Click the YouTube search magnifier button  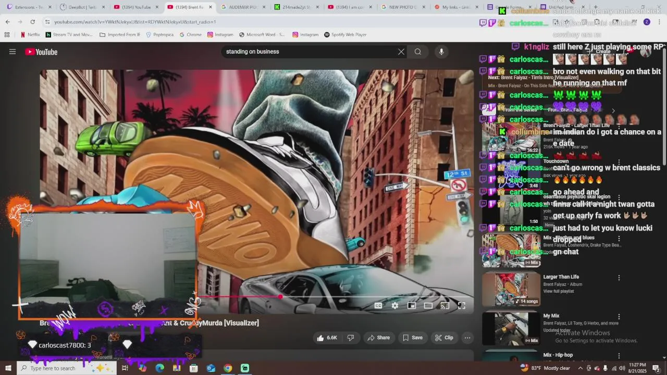[418, 52]
